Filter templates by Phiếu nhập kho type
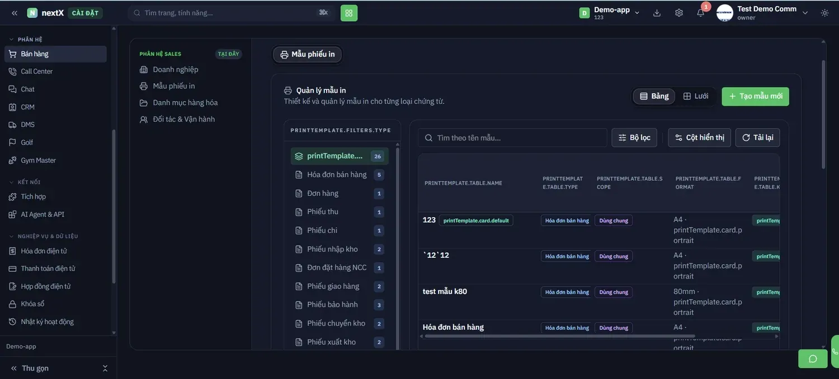 pyautogui.click(x=340, y=250)
